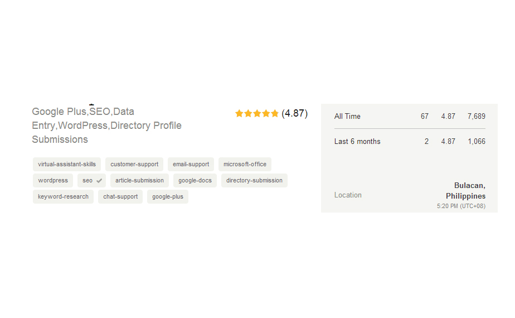The height and width of the screenshot is (318, 515).
Task: Click the (4.87) rating score
Action: point(294,113)
